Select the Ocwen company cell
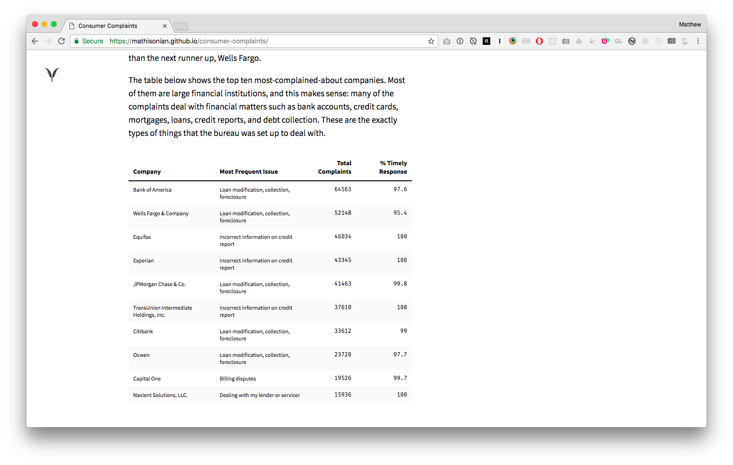The image size is (733, 465). pyautogui.click(x=141, y=355)
